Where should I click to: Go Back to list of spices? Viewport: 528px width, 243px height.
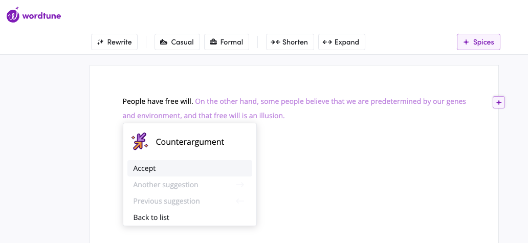click(151, 217)
